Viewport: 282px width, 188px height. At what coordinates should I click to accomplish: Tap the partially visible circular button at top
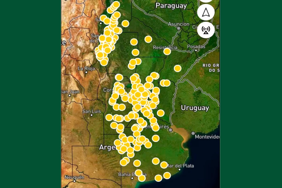point(206,1)
